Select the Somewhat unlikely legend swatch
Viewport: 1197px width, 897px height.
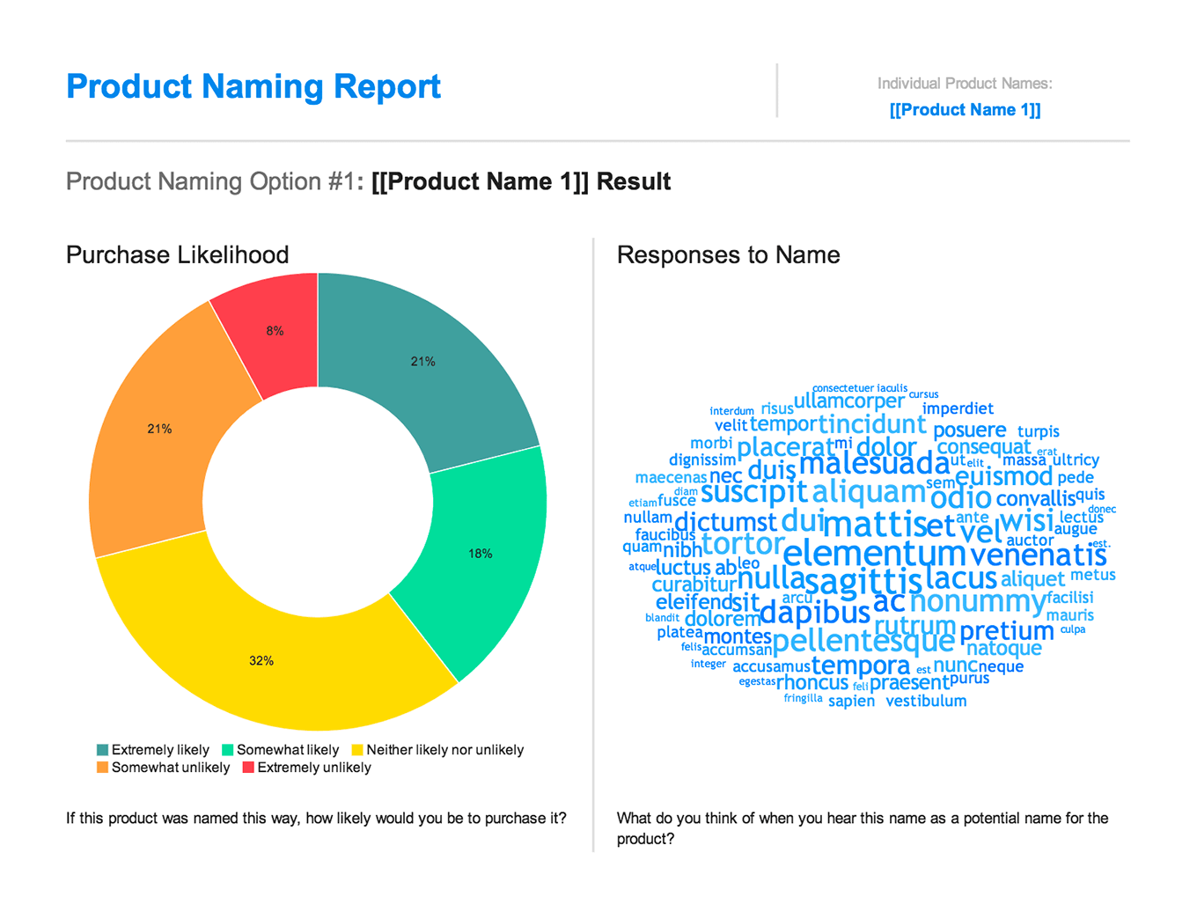tap(101, 768)
